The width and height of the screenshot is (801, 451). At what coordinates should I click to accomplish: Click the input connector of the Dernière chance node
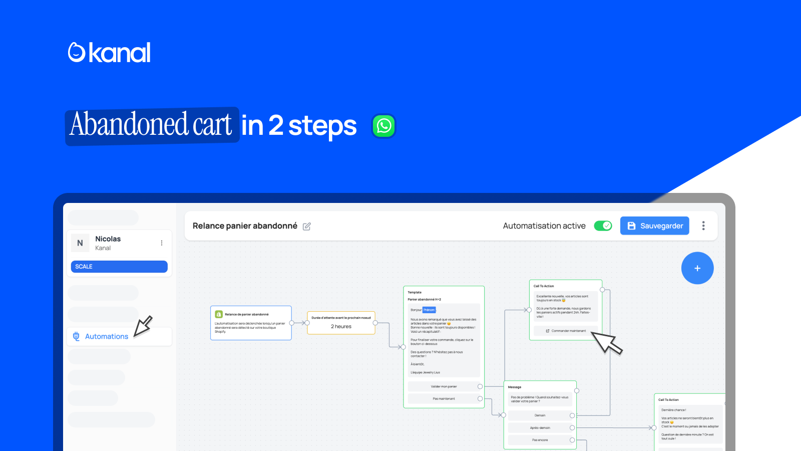(x=654, y=428)
